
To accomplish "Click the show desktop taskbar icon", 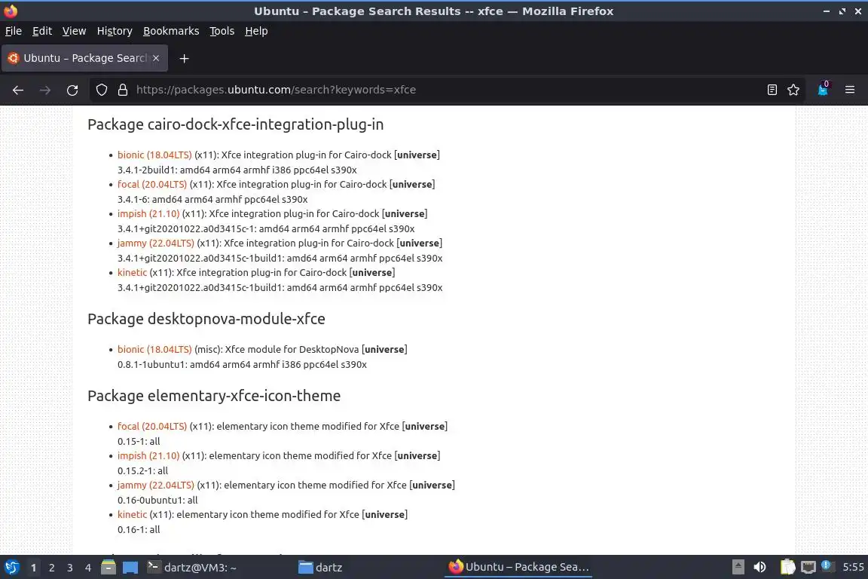I will coord(130,568).
